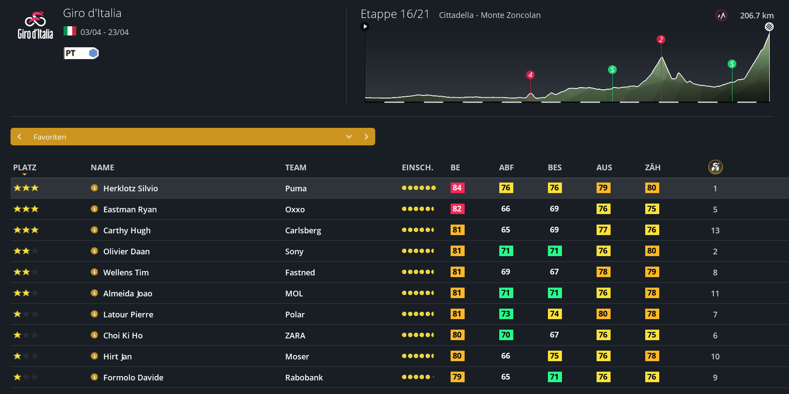Go to previous view with left chevron

[19, 137]
